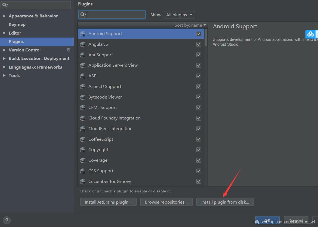
Task: Toggle the Ant Support checkbox
Action: (199, 55)
